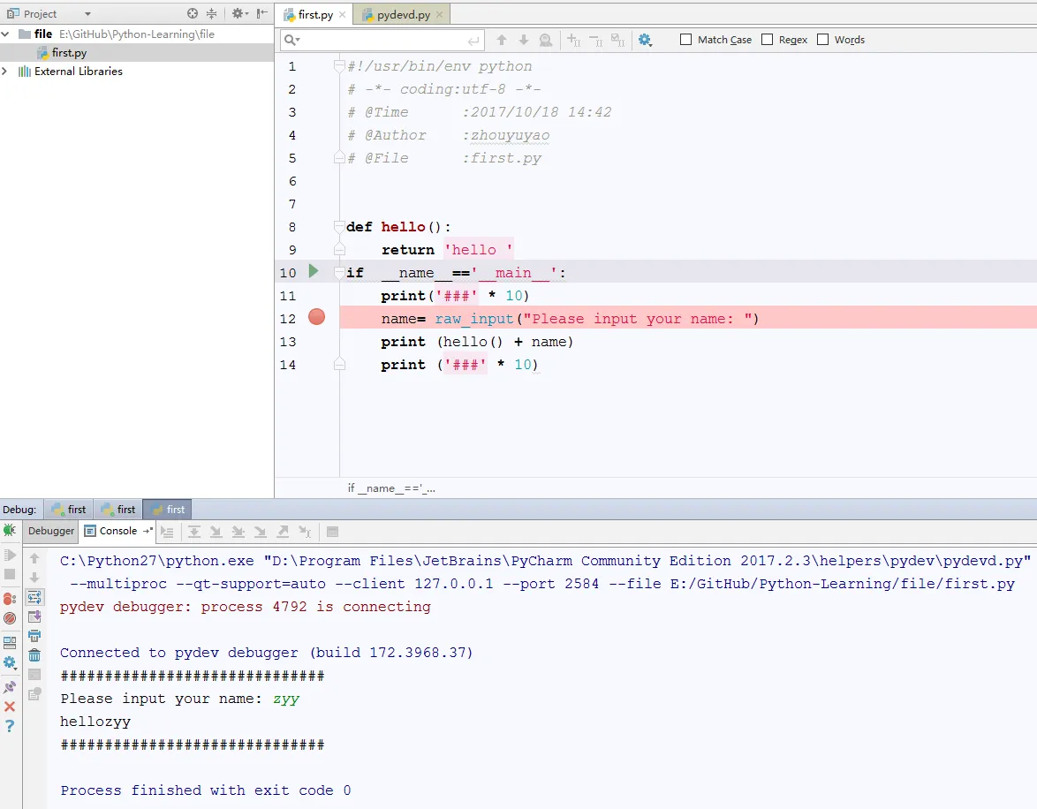
Task: Click 'if _name_==...' breadcrumb below editor
Action: click(x=391, y=488)
